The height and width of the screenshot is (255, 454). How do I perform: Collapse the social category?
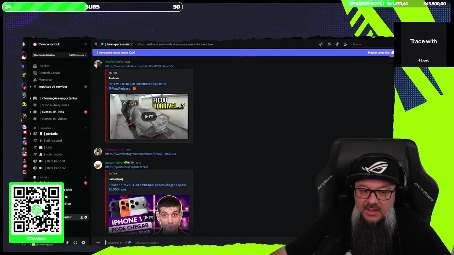pos(43,177)
